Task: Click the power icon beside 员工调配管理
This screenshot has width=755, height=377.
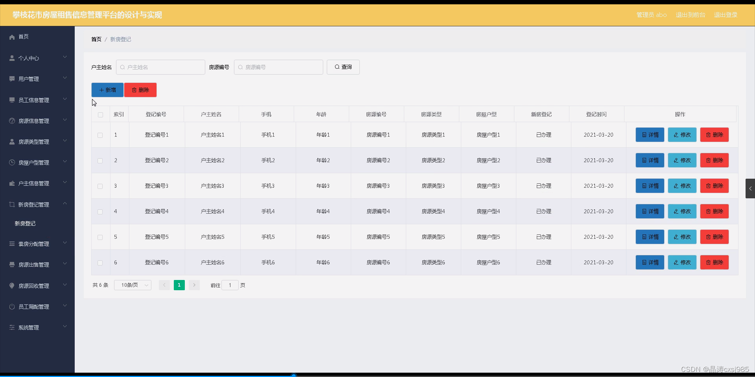Action: coord(12,307)
